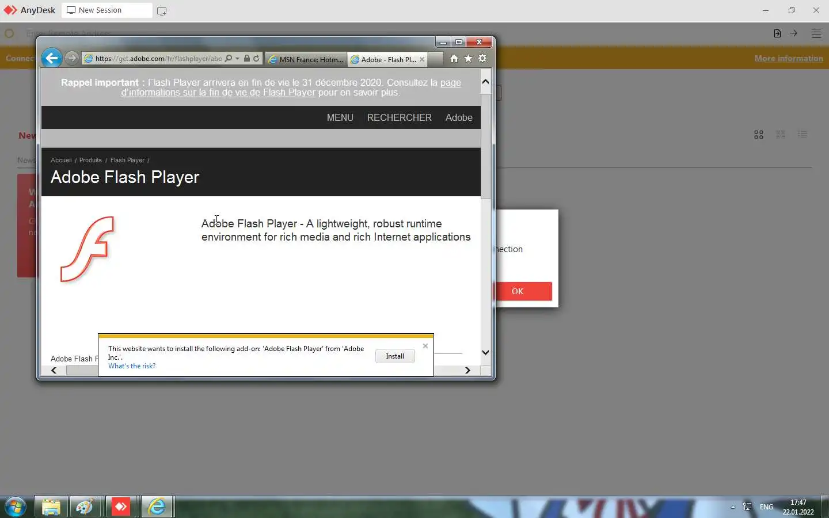
Task: Select the AnyDesk New Session tab
Action: pos(107,10)
